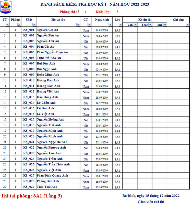This screenshot has height=210, width=191.
Task: Open the Văn column filter dropdown
Action: pyautogui.click(x=135, y=25)
